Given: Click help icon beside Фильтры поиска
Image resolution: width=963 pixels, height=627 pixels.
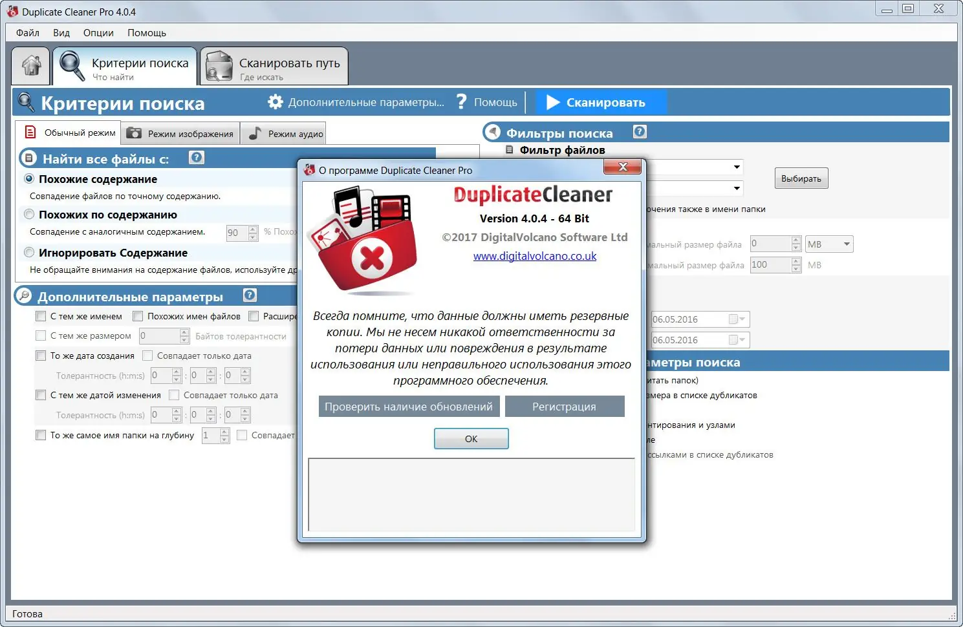Looking at the screenshot, I should tap(640, 132).
